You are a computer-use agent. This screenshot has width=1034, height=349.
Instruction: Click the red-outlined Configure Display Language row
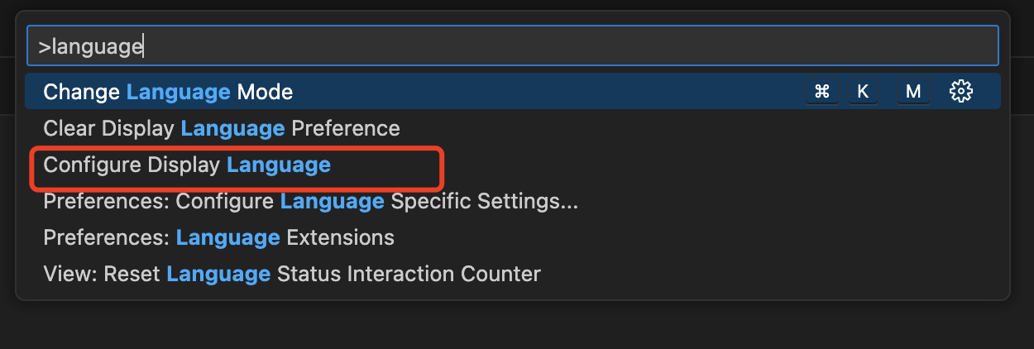[x=237, y=168]
